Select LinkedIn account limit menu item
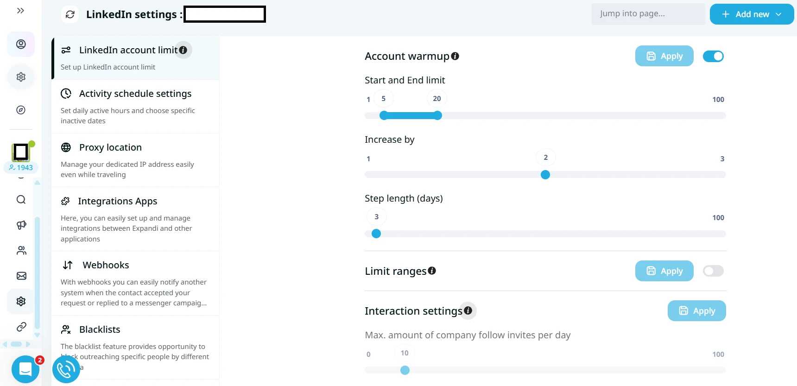The image size is (797, 386). pos(135,58)
